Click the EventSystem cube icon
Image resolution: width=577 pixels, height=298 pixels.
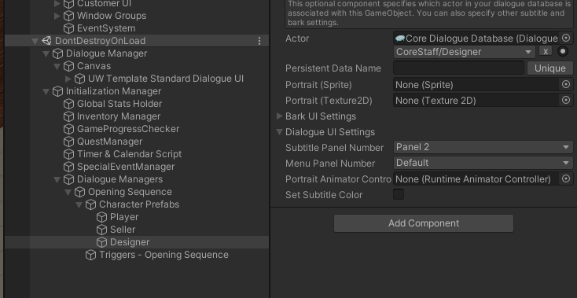click(x=68, y=28)
